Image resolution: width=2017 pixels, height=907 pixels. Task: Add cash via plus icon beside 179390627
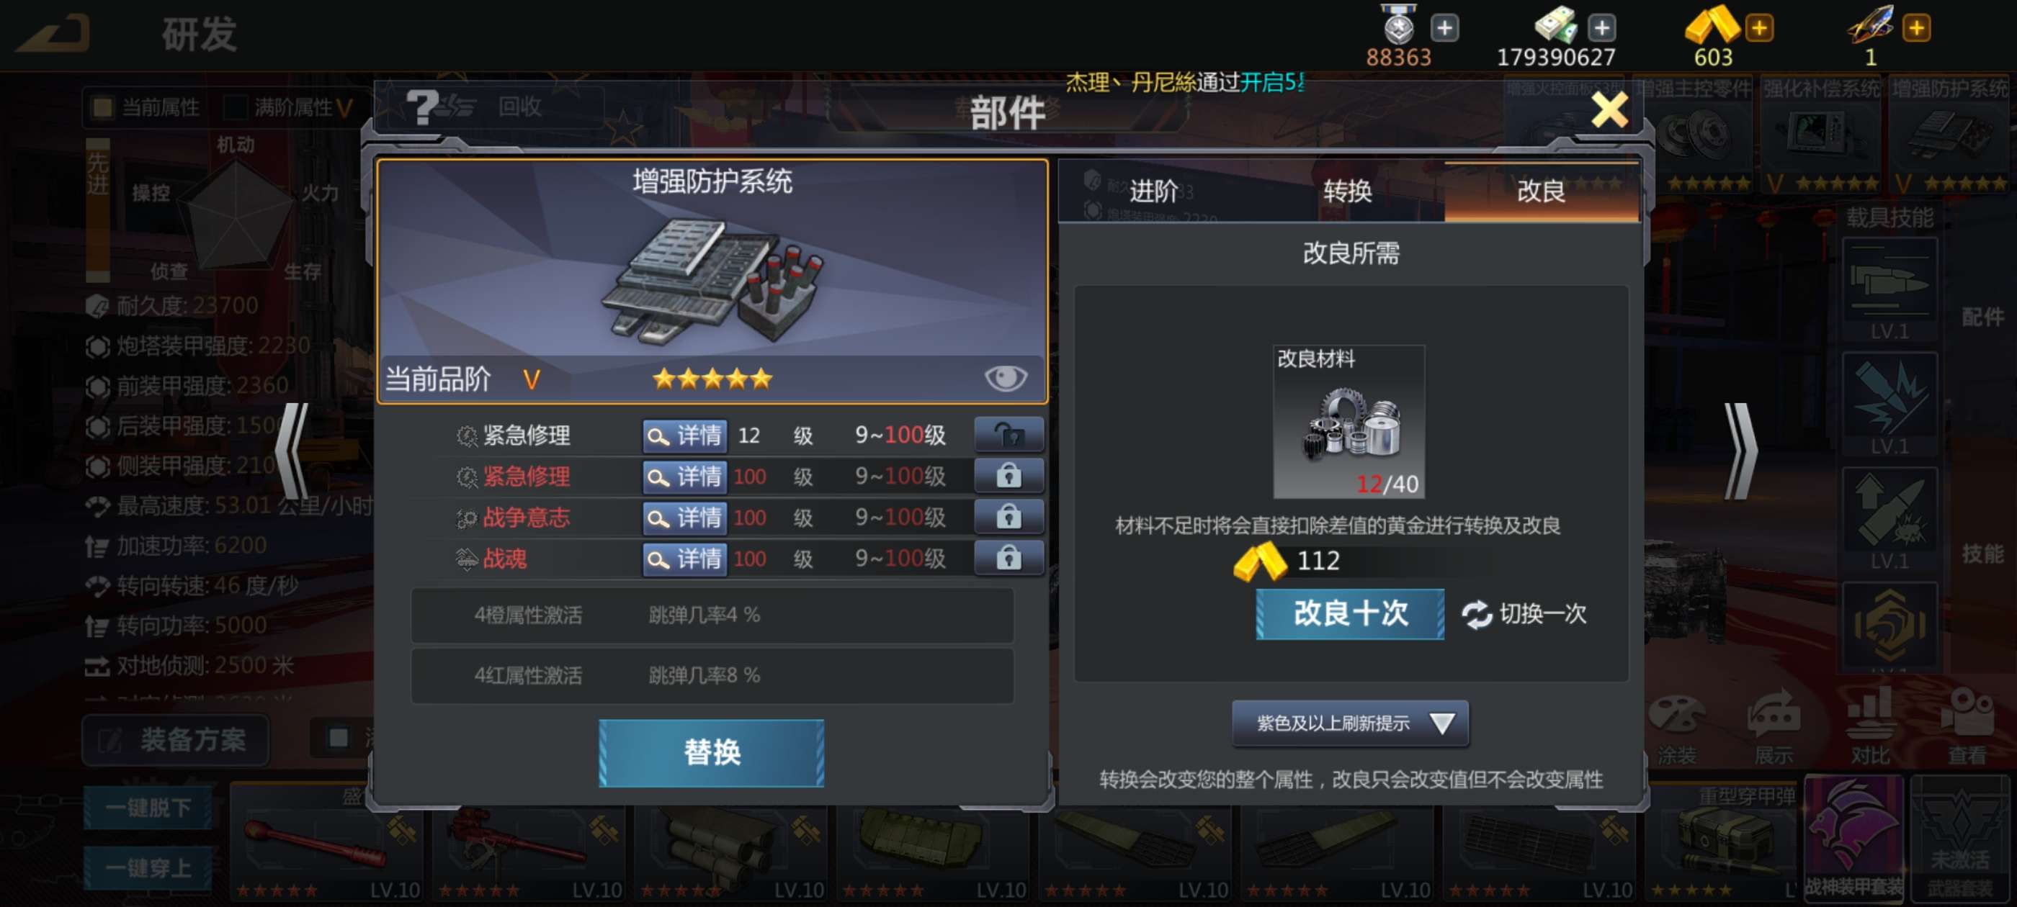pos(1602,28)
